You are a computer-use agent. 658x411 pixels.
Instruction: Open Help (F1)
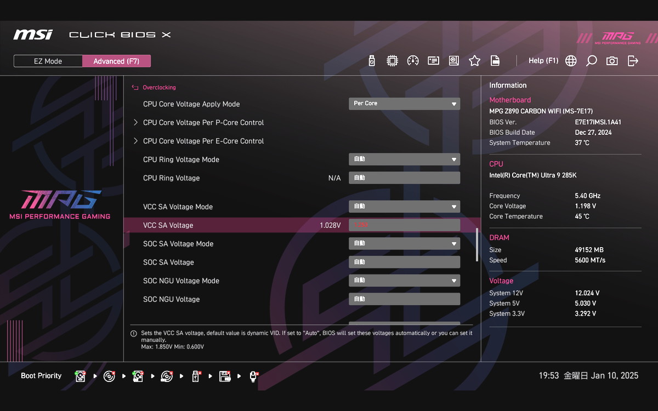[x=543, y=61]
